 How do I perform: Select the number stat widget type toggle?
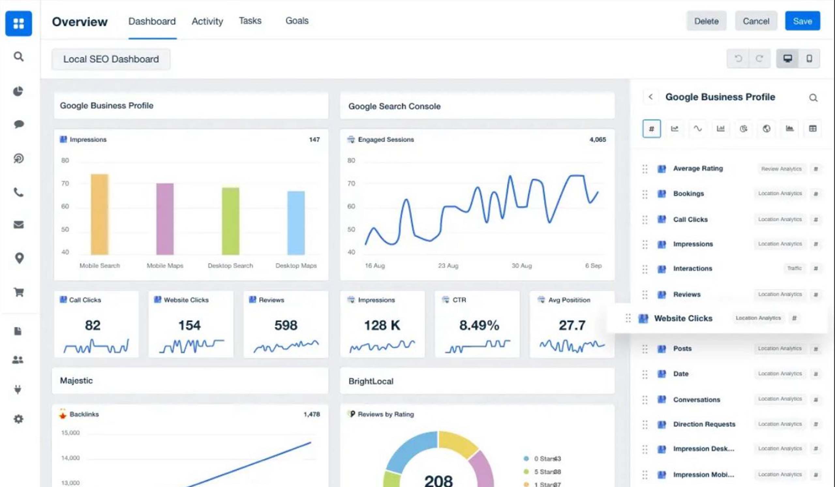click(x=651, y=129)
